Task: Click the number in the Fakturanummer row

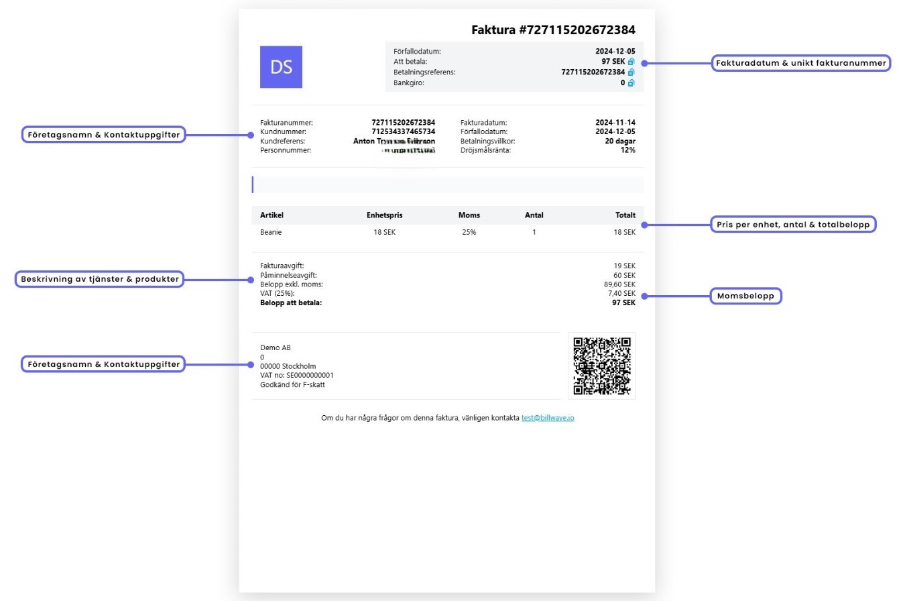Action: click(x=403, y=123)
